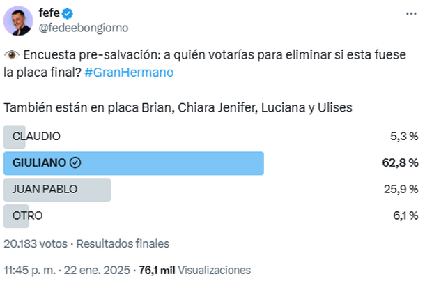Select the GIULIANO poll result bar

pos(134,163)
